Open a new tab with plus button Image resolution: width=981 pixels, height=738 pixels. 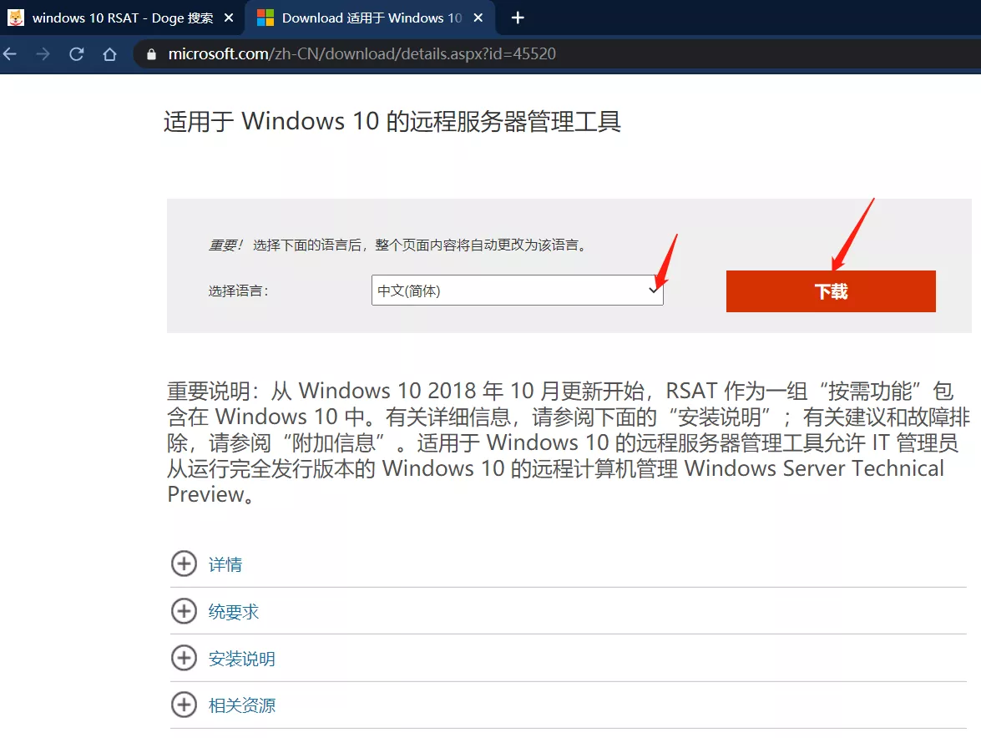[518, 18]
